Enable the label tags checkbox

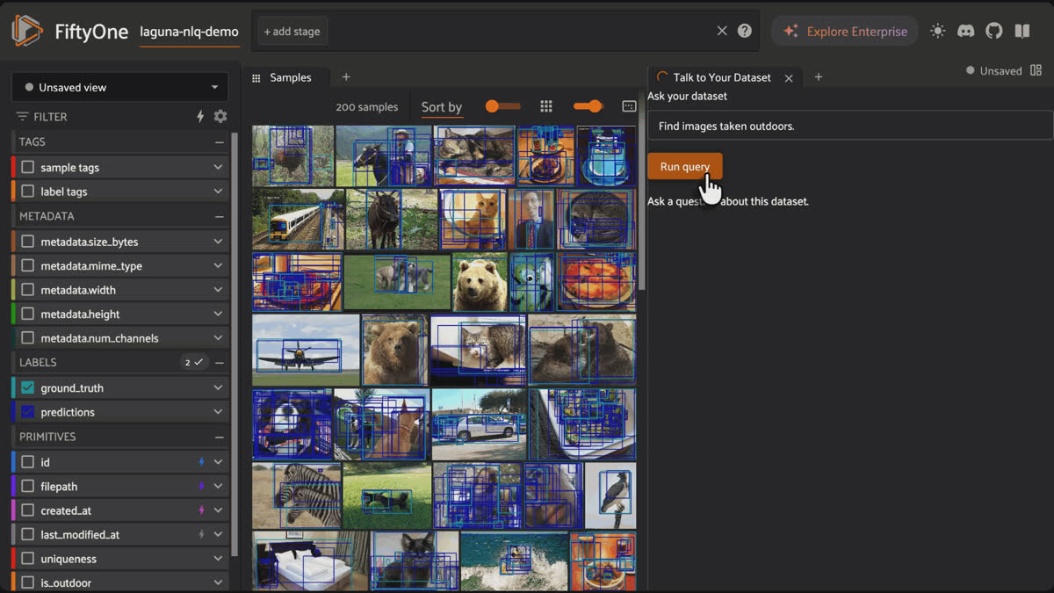tap(28, 192)
